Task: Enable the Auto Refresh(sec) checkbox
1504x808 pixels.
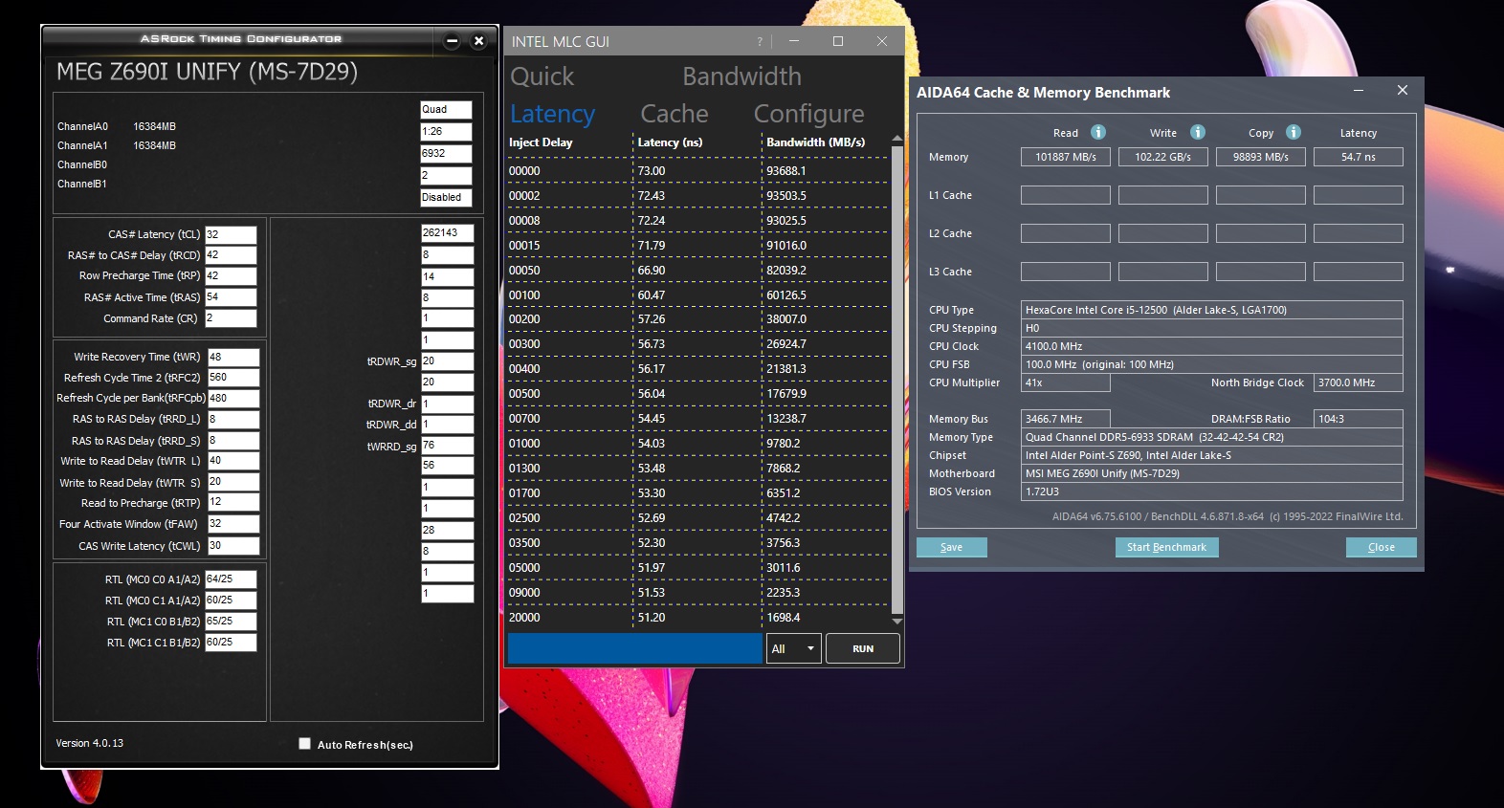Action: pyautogui.click(x=304, y=743)
